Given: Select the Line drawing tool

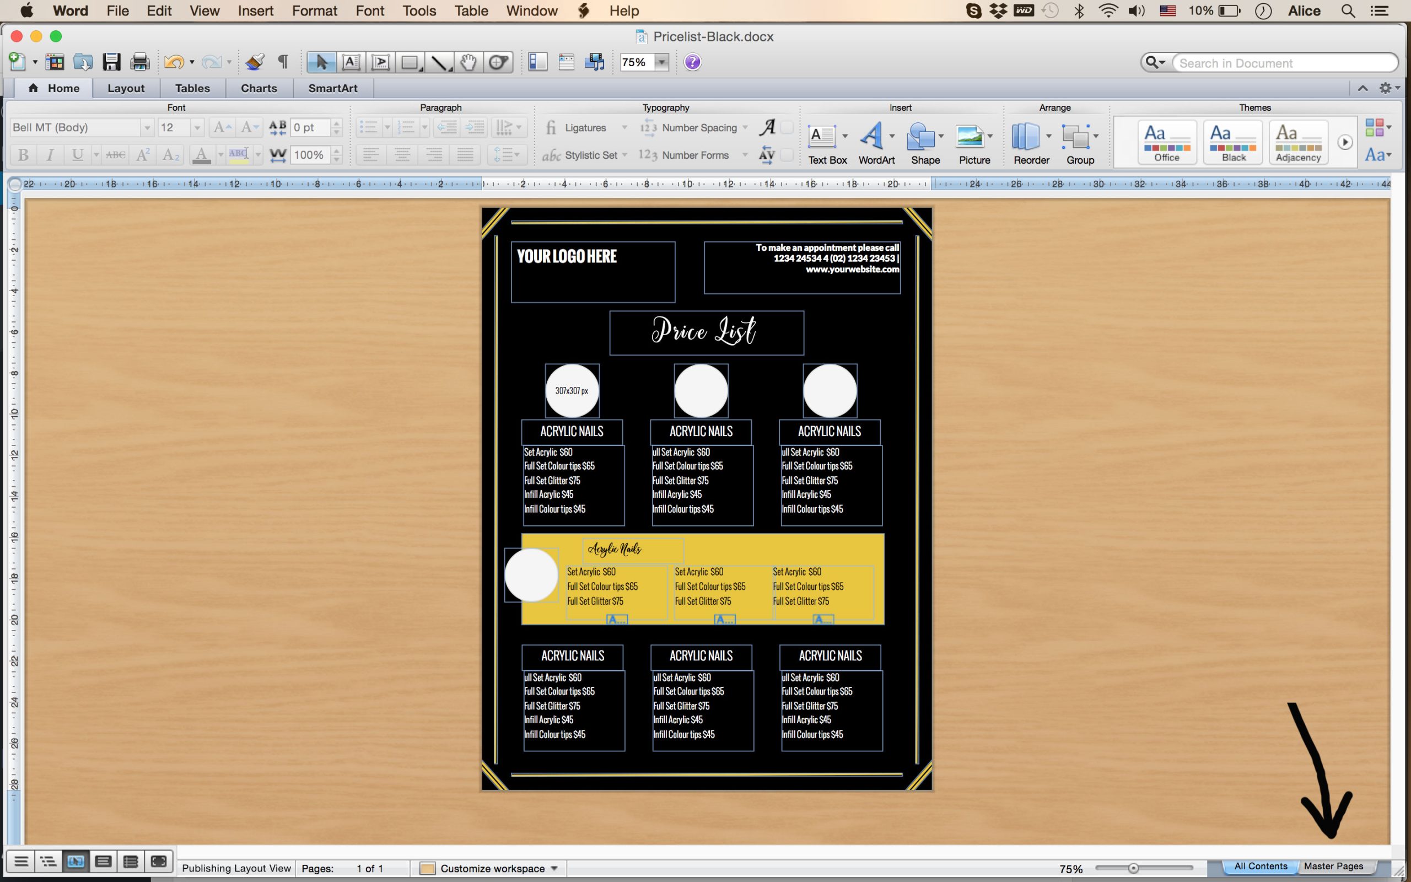Looking at the screenshot, I should click(439, 62).
